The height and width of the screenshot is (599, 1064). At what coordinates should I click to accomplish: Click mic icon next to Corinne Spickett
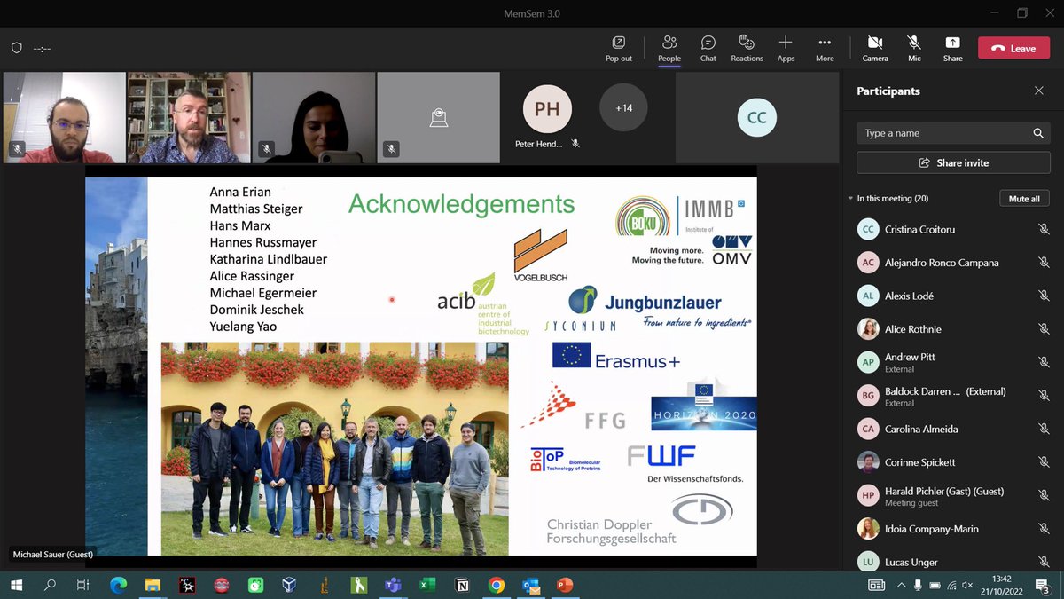[1044, 462]
